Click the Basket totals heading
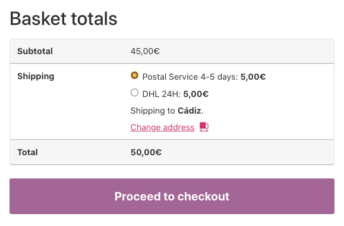 [x=64, y=18]
